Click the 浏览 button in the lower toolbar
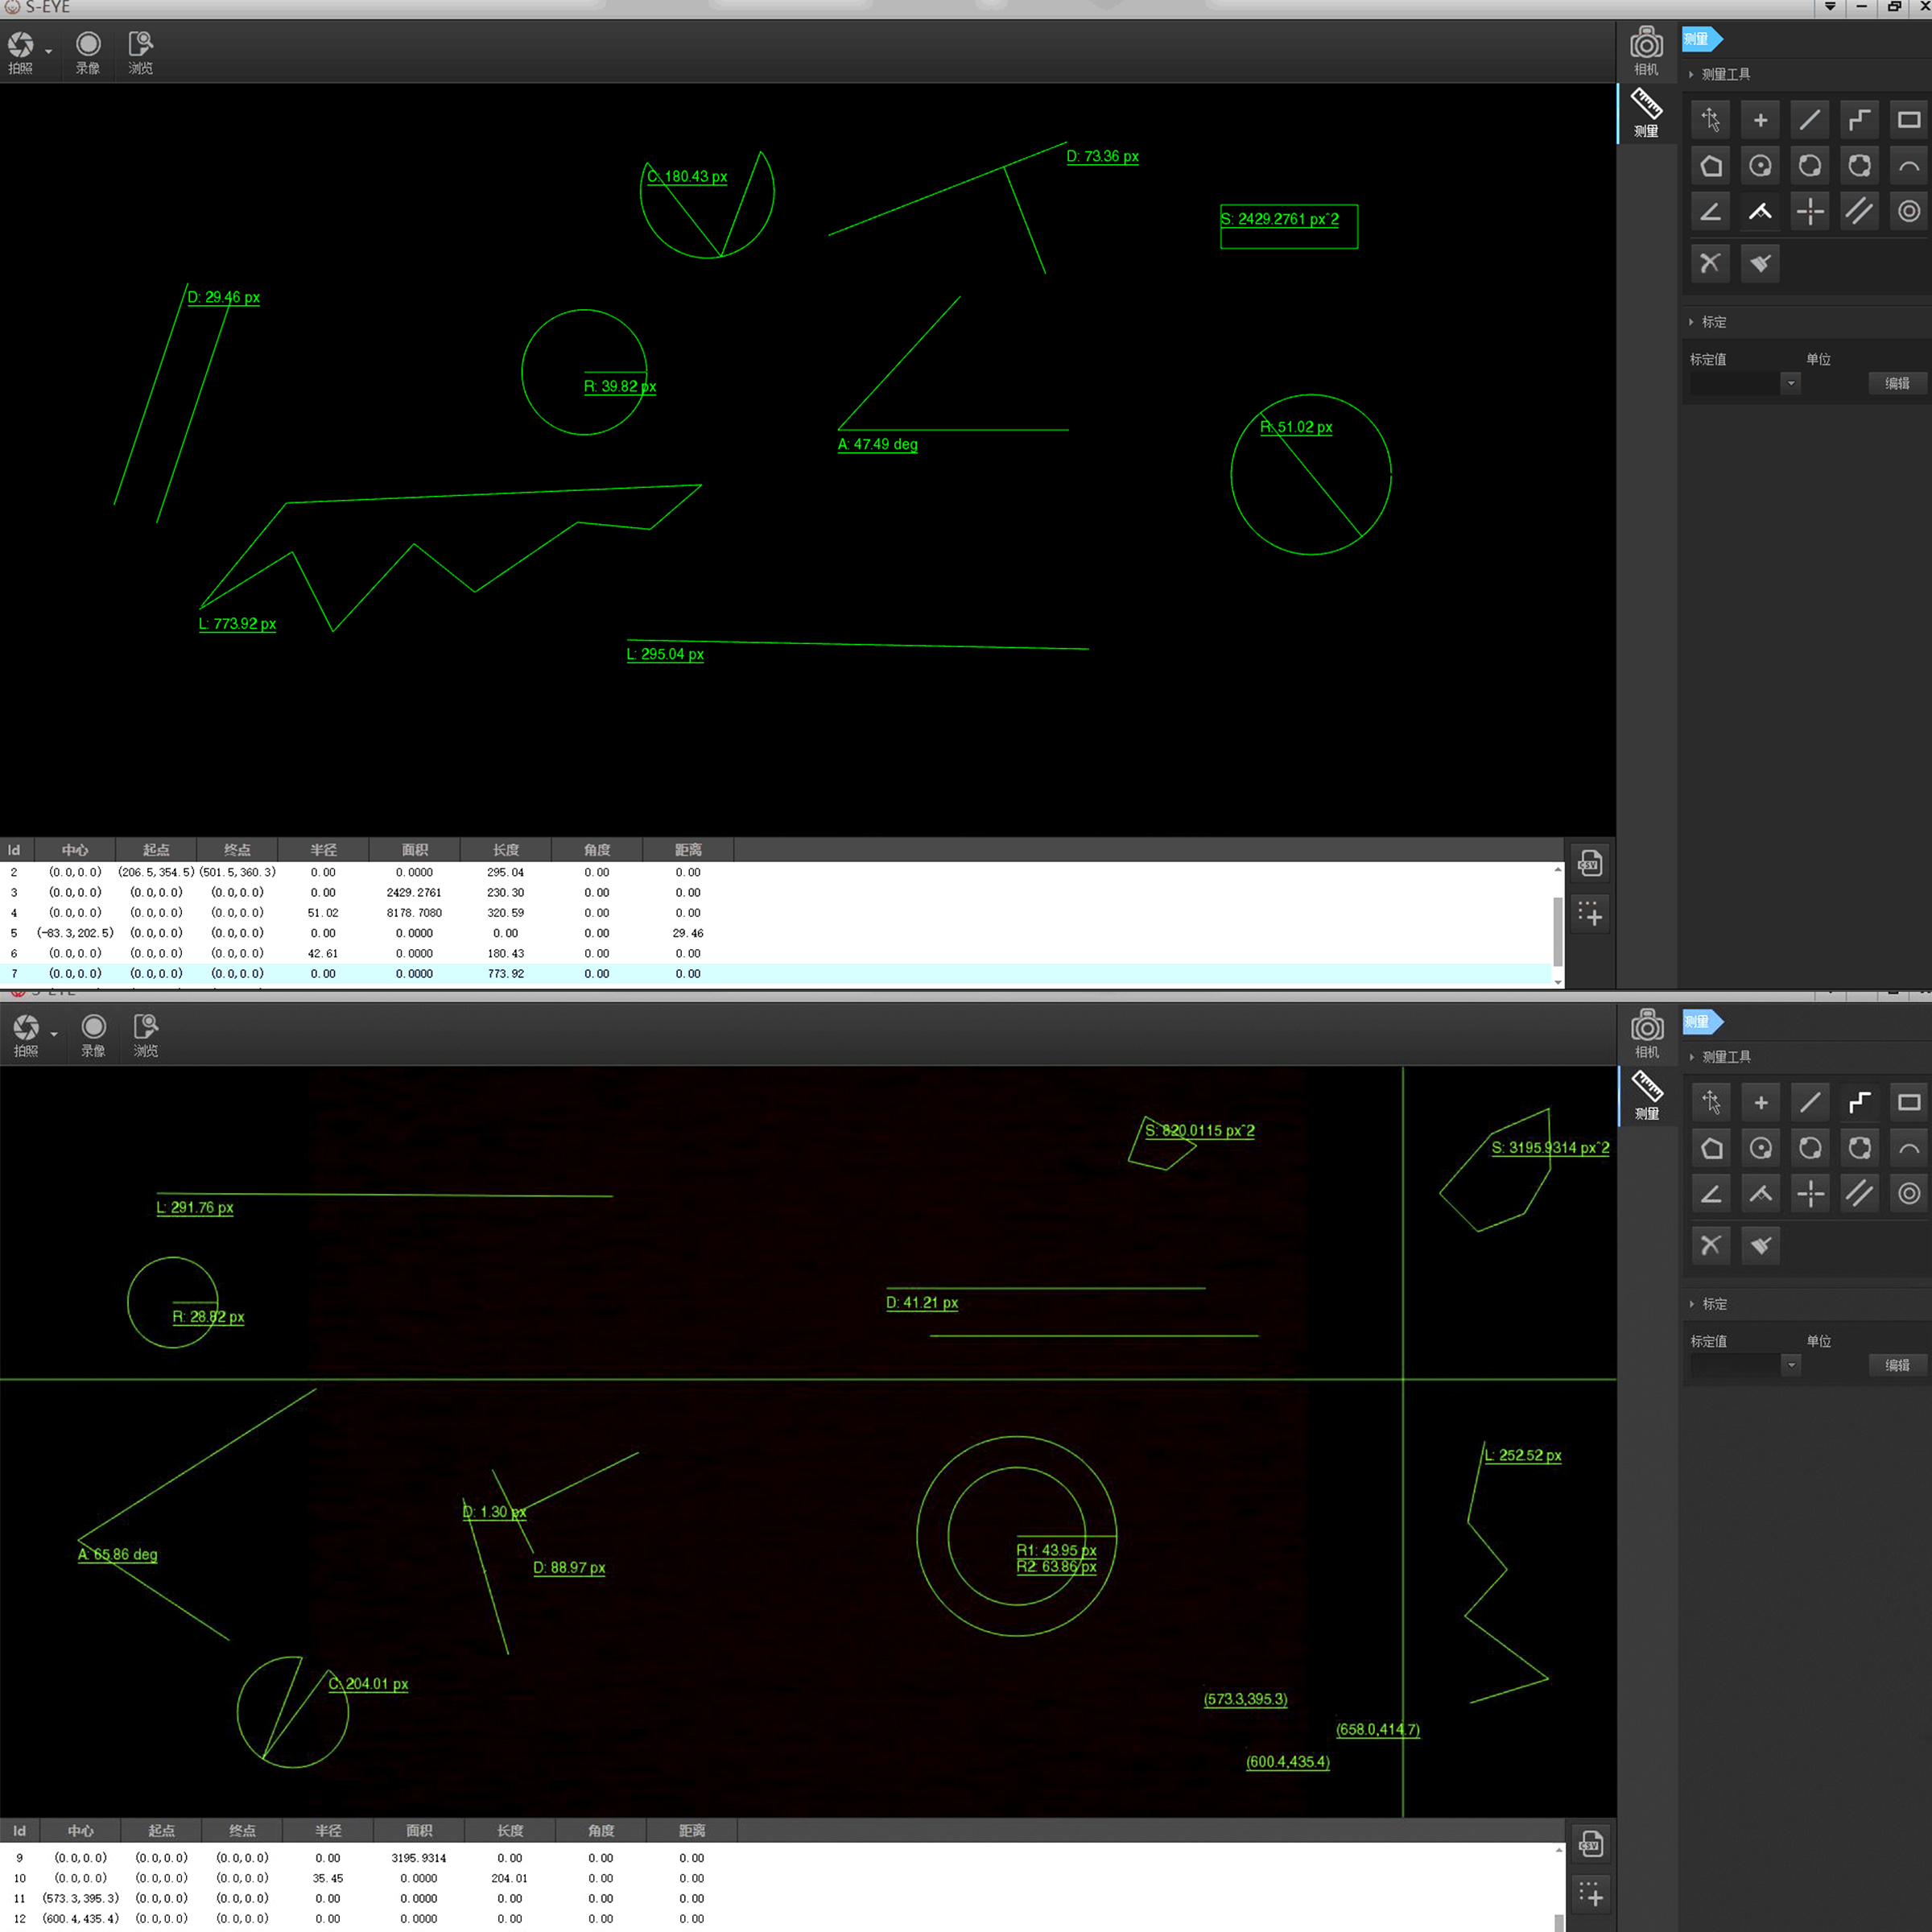The height and width of the screenshot is (1932, 1932). click(x=146, y=1035)
